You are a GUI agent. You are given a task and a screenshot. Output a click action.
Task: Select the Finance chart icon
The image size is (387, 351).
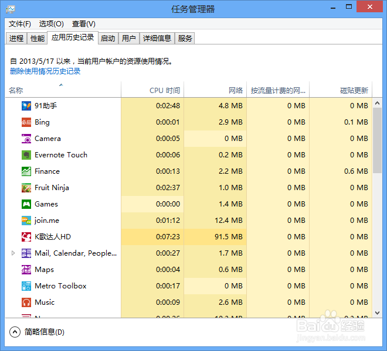(26, 171)
